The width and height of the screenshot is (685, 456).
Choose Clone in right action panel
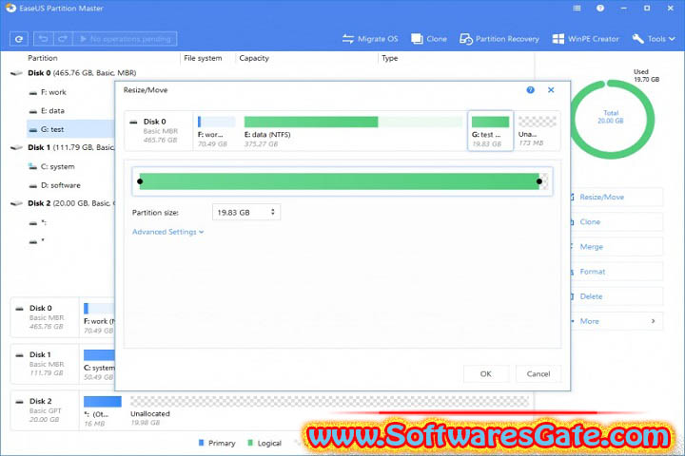coord(616,222)
